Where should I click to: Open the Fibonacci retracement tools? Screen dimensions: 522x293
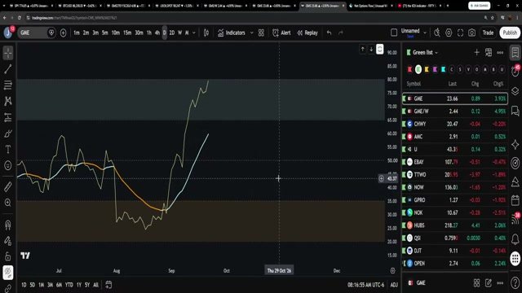[8, 85]
